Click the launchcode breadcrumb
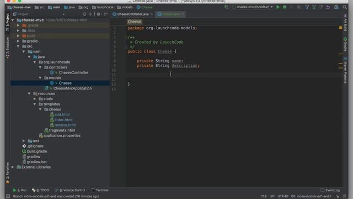Viewport: 353px width, 199px height. 103,7
